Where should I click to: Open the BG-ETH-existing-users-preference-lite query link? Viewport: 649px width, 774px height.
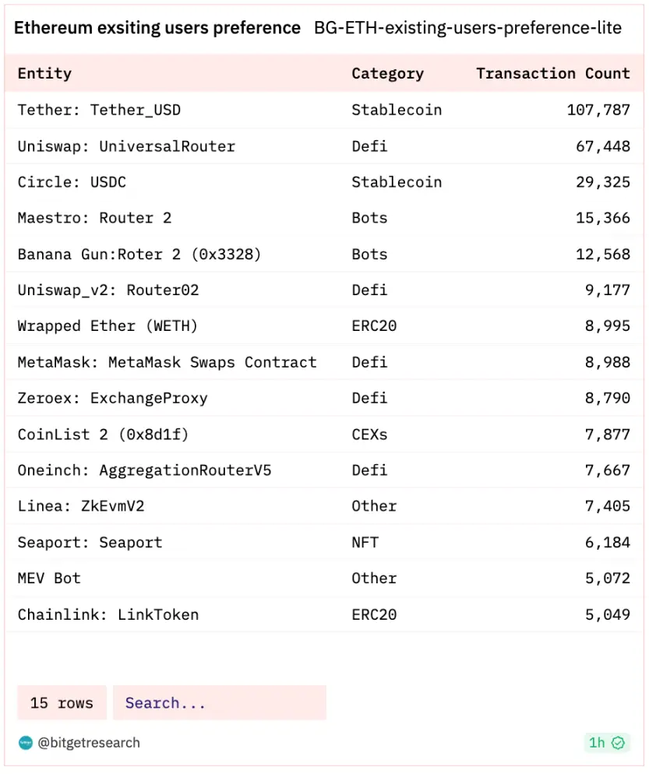(467, 28)
